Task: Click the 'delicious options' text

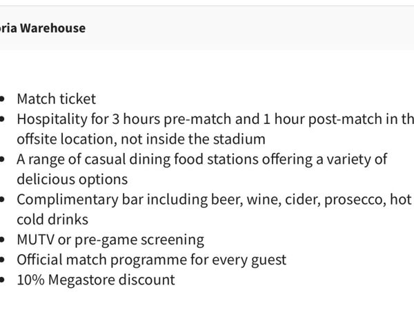Action: point(72,179)
